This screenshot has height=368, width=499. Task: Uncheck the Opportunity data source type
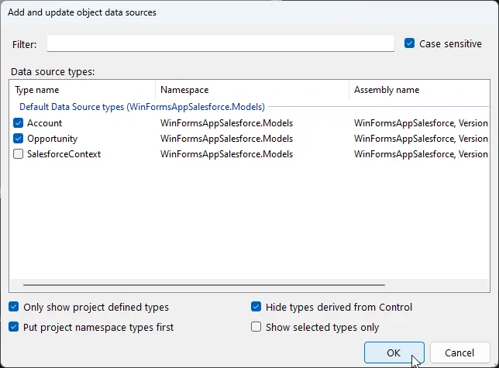coord(18,139)
